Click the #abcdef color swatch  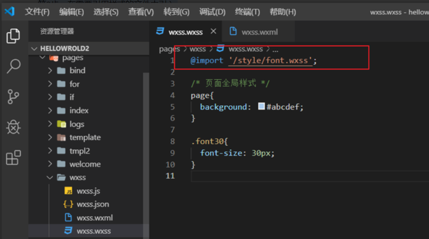pyautogui.click(x=262, y=107)
